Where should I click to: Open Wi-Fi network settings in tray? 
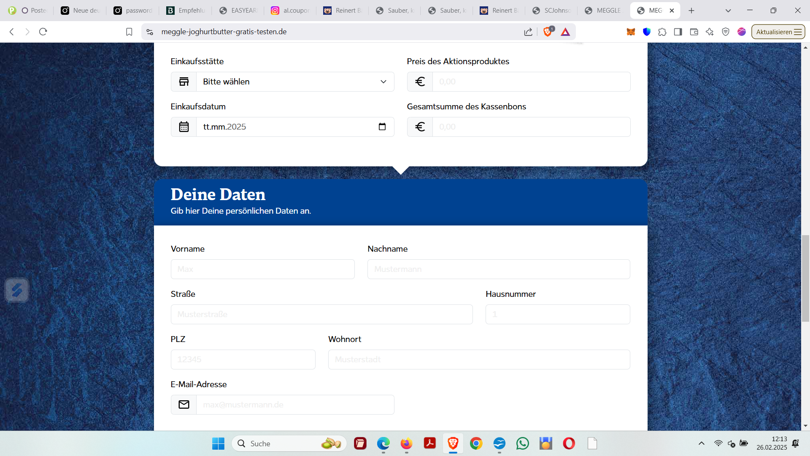tap(718, 443)
